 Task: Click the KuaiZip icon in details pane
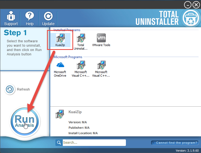click(x=60, y=114)
